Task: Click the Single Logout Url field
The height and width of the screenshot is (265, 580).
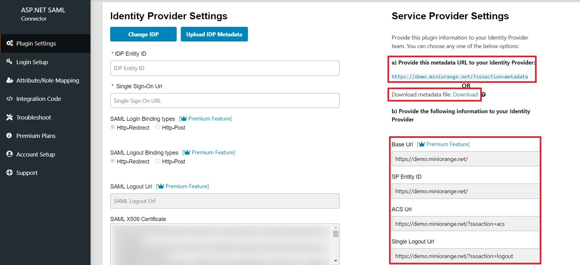Action: point(466,256)
